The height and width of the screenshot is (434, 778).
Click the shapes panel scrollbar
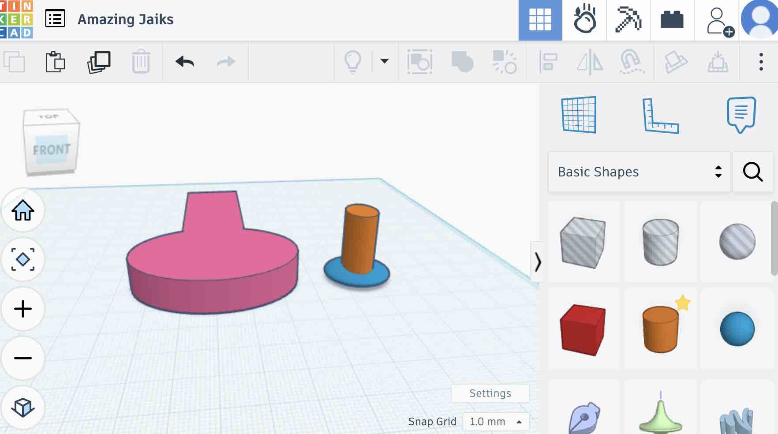click(x=774, y=239)
